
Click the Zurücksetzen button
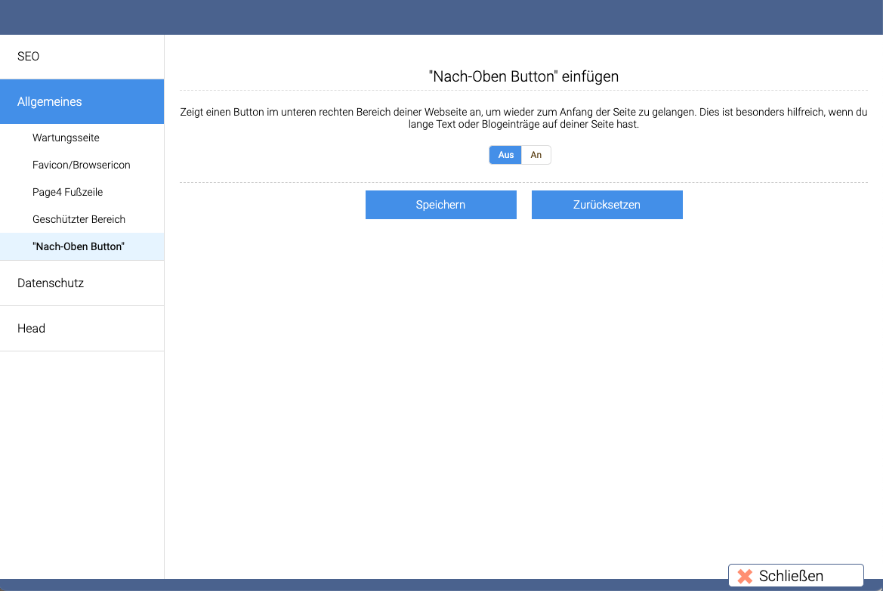[x=607, y=205]
